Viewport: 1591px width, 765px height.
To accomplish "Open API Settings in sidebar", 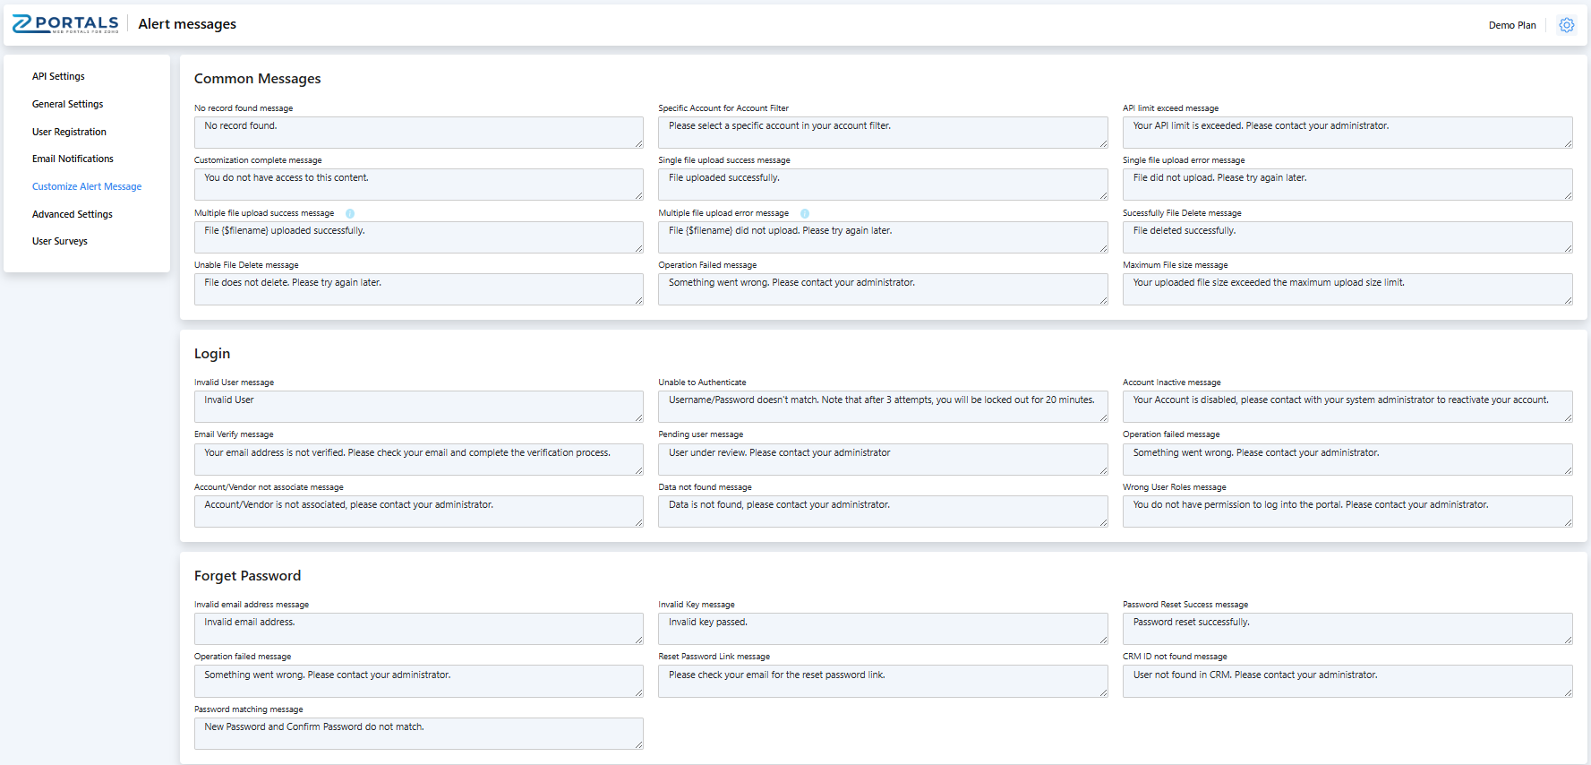I will pyautogui.click(x=58, y=76).
